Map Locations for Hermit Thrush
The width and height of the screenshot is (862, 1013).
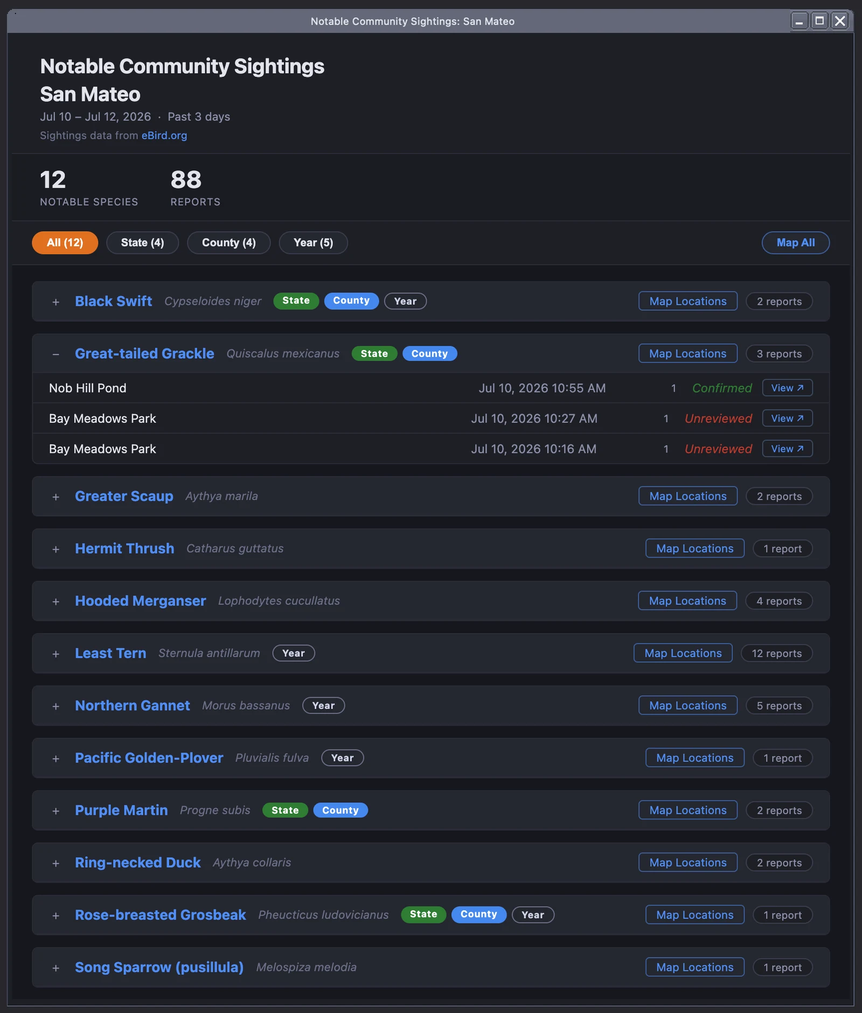click(695, 549)
